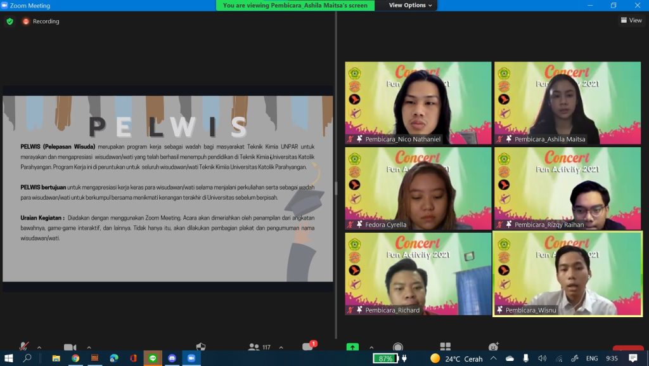Unmute the microphone in Zoom toolbar
Screen dimensions: 649x366
click(x=24, y=346)
